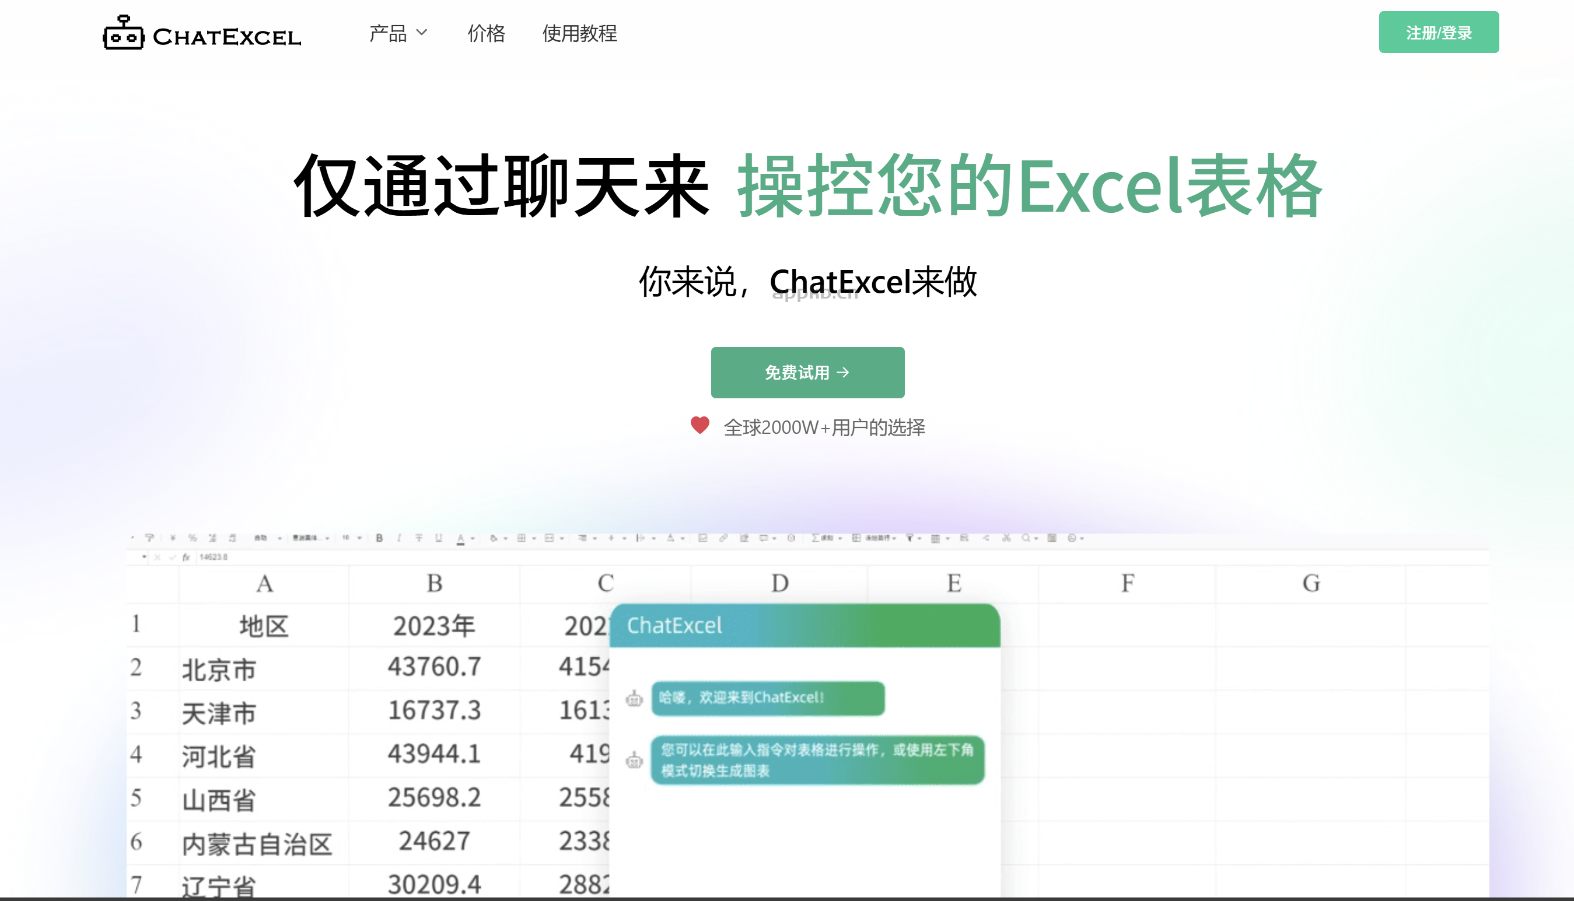
Task: Go to the 价格 page
Action: (486, 33)
